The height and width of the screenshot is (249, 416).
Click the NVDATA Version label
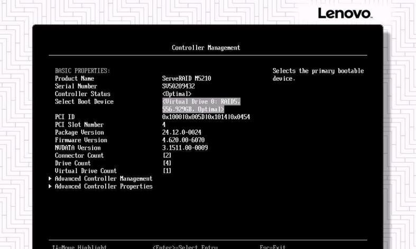coord(78,148)
